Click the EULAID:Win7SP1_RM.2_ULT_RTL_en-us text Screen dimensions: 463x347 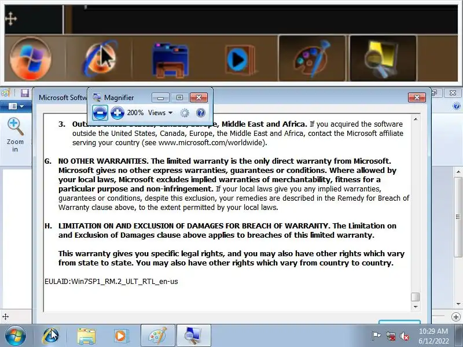coord(111,282)
